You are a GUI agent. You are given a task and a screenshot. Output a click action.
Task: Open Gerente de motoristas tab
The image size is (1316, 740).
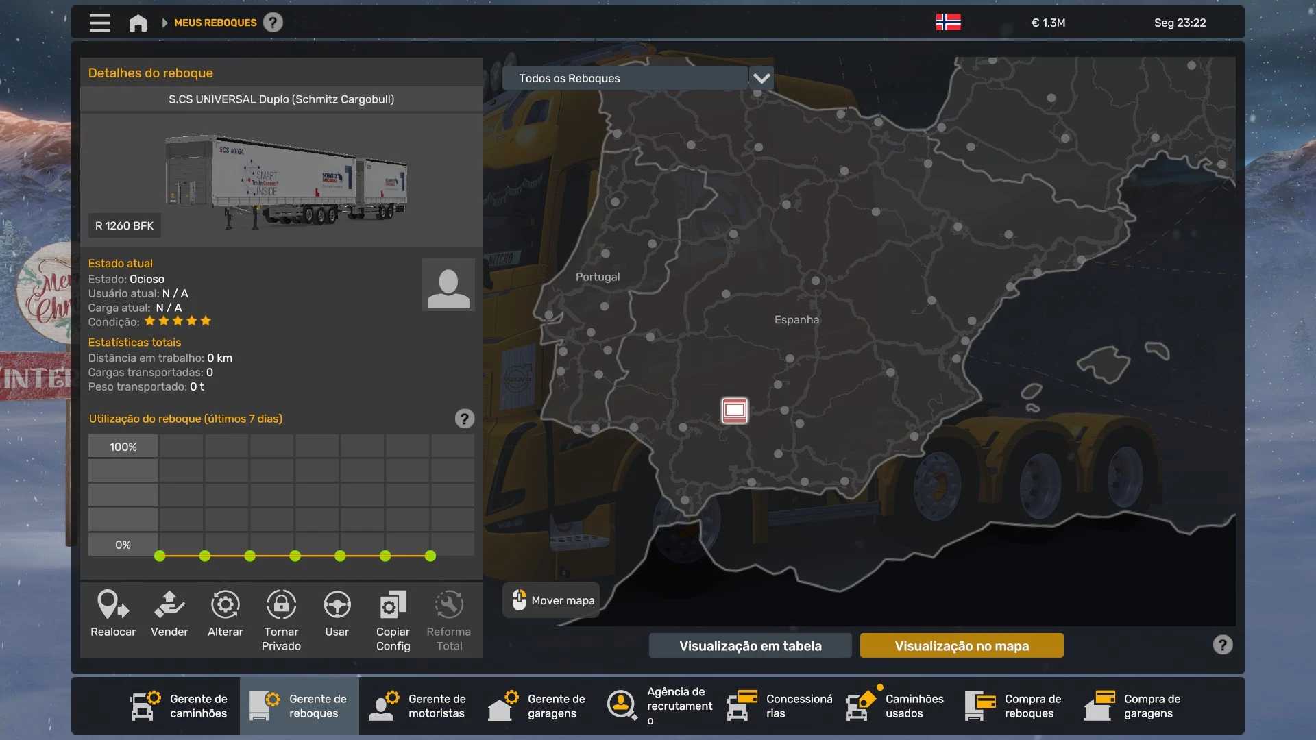418,706
